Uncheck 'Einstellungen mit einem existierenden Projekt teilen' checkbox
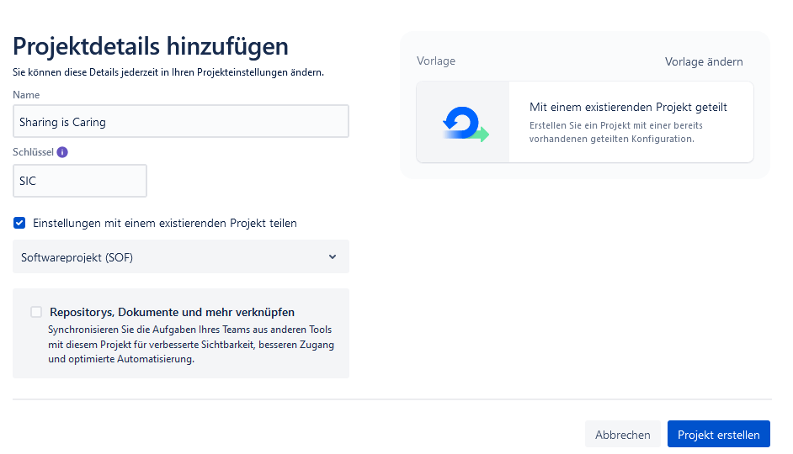This screenshot has width=793, height=454. point(19,223)
